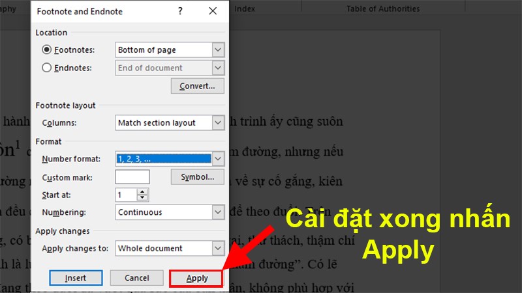Screen dimensions: 522x293
Task: Increase the Start at value
Action: click(x=142, y=191)
